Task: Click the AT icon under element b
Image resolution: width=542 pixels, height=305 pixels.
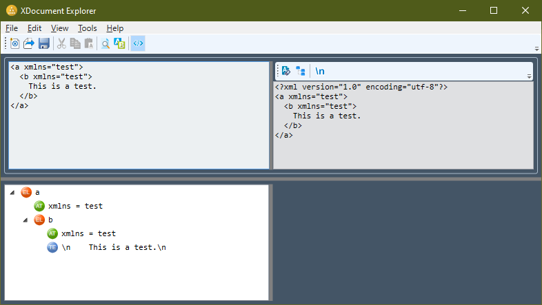Action: pos(52,233)
